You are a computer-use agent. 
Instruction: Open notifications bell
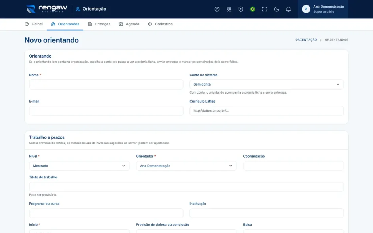[x=288, y=9]
